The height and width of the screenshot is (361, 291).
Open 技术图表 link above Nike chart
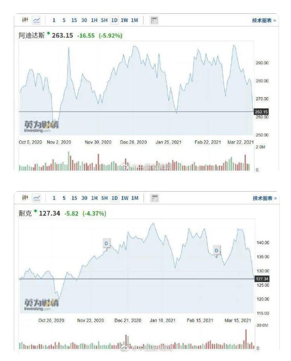(264, 198)
